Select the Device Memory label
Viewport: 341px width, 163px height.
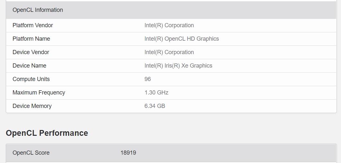tap(32, 106)
